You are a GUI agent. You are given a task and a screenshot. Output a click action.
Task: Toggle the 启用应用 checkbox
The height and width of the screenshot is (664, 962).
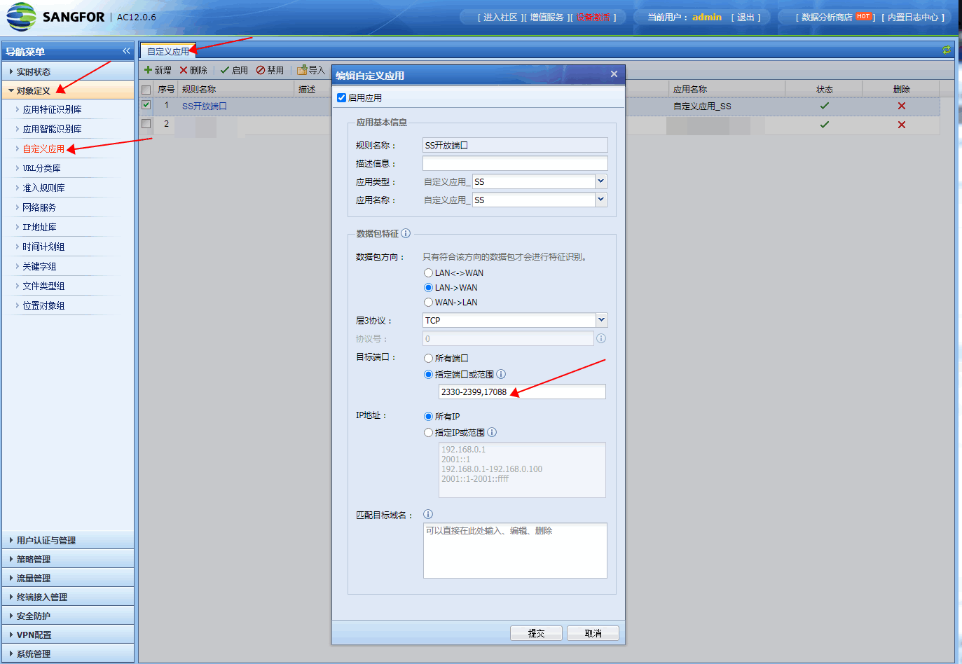(342, 97)
